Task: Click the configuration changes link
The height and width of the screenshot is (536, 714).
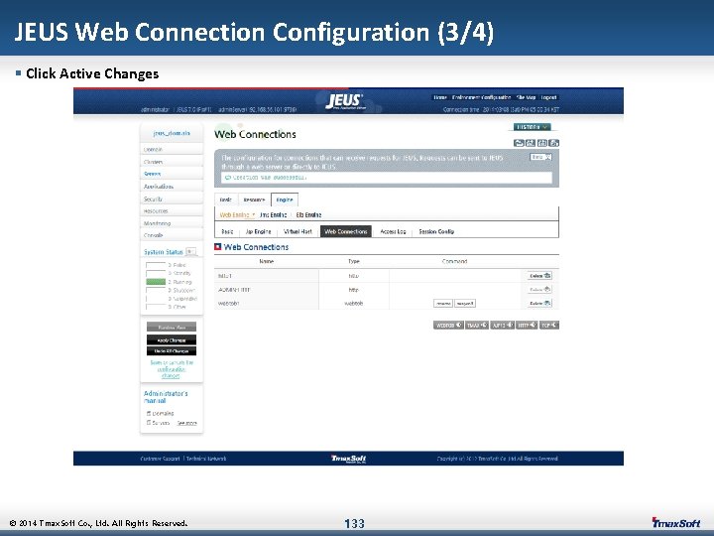Action: 172,372
